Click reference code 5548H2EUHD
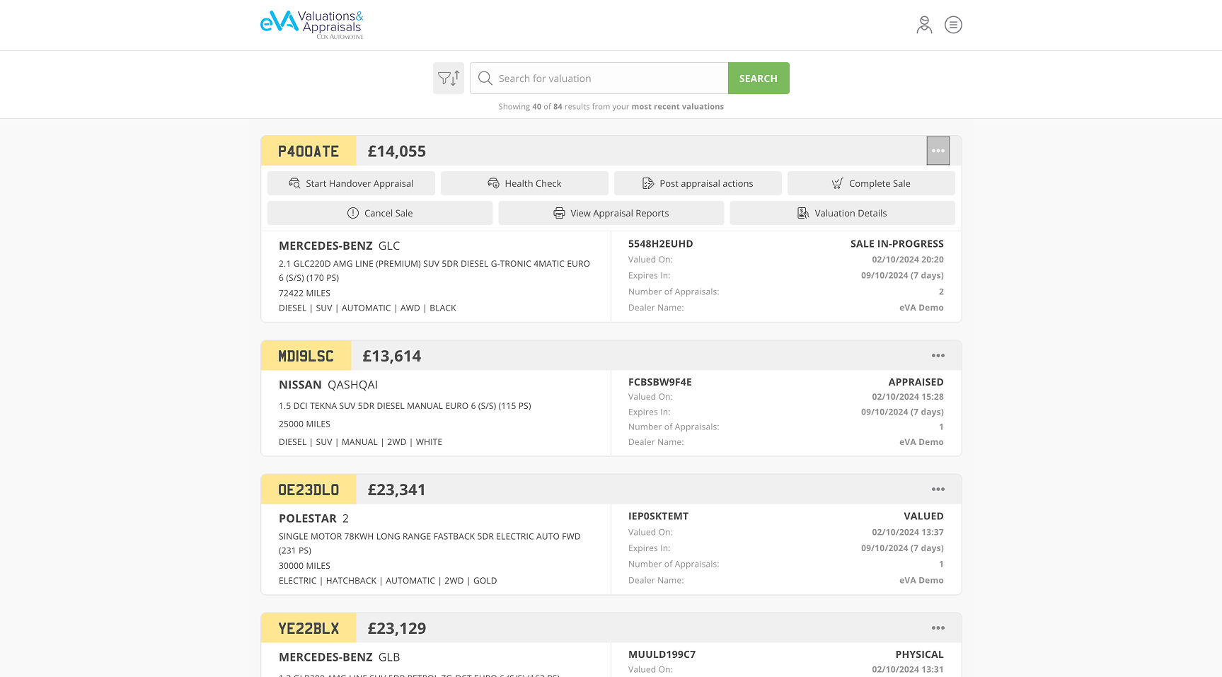This screenshot has width=1222, height=677. [x=661, y=243]
